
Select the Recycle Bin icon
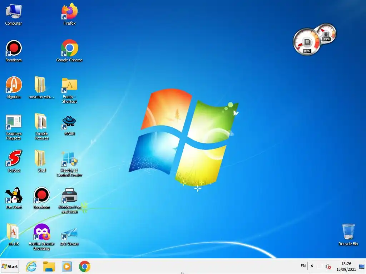pyautogui.click(x=348, y=235)
